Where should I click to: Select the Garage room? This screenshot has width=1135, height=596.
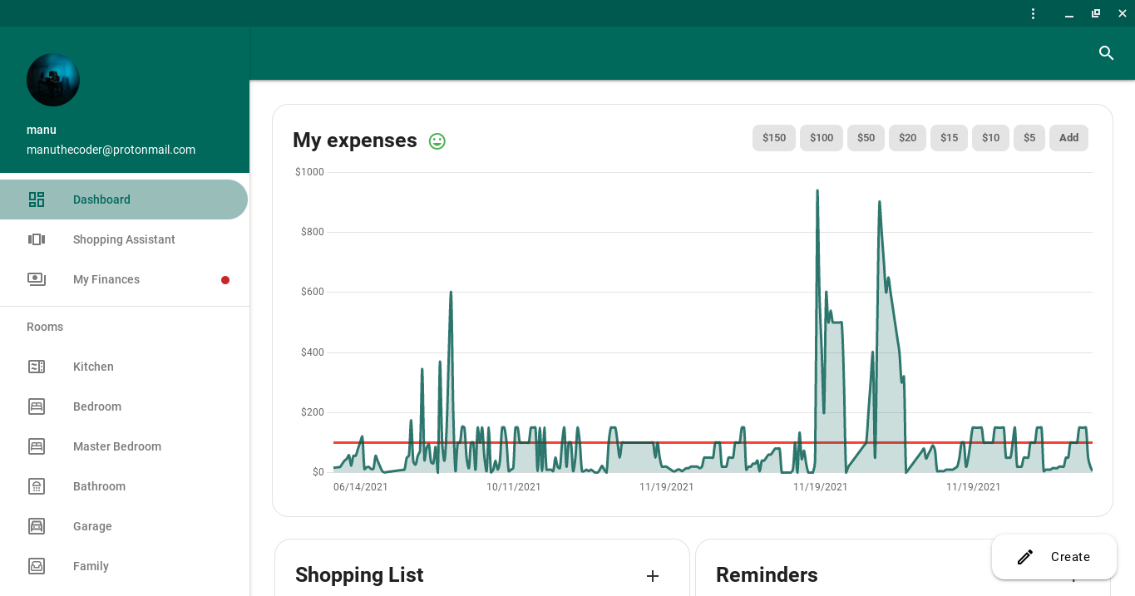(x=124, y=526)
